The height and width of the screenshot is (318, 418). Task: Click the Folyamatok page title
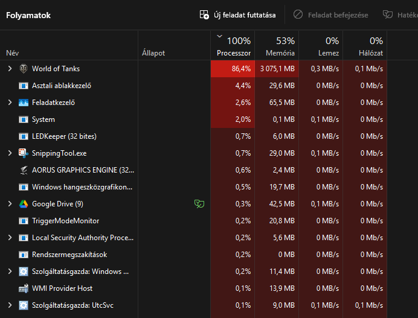[28, 16]
